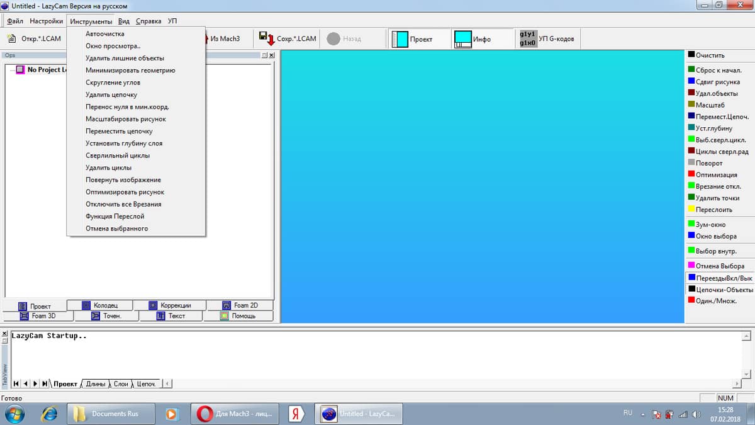755x425 pixels.
Task: Click the yellow Переслоить color swatch
Action: click(691, 209)
